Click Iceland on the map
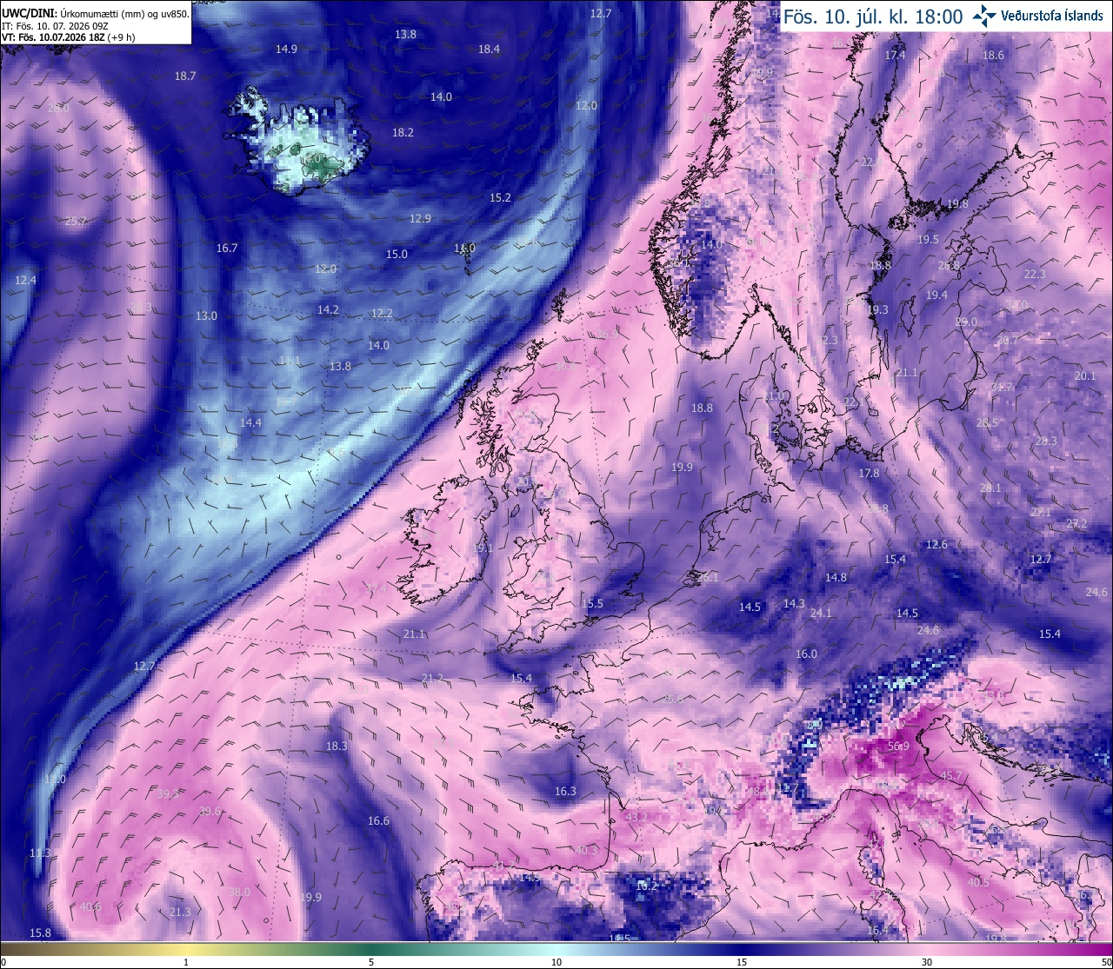 pos(301,139)
